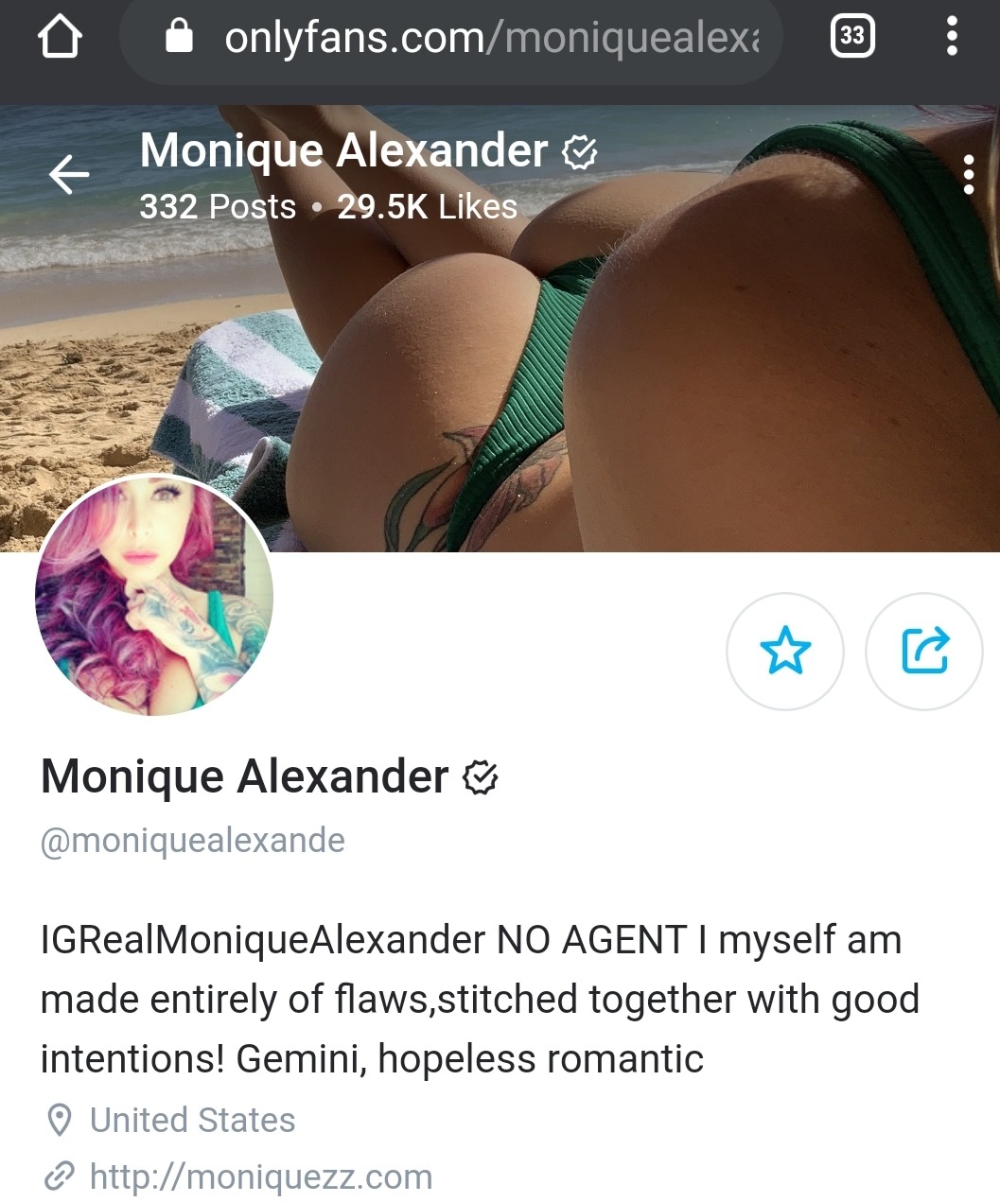Open the http://moniquezz.com link
The image size is (1000, 1202).
pos(261,1177)
